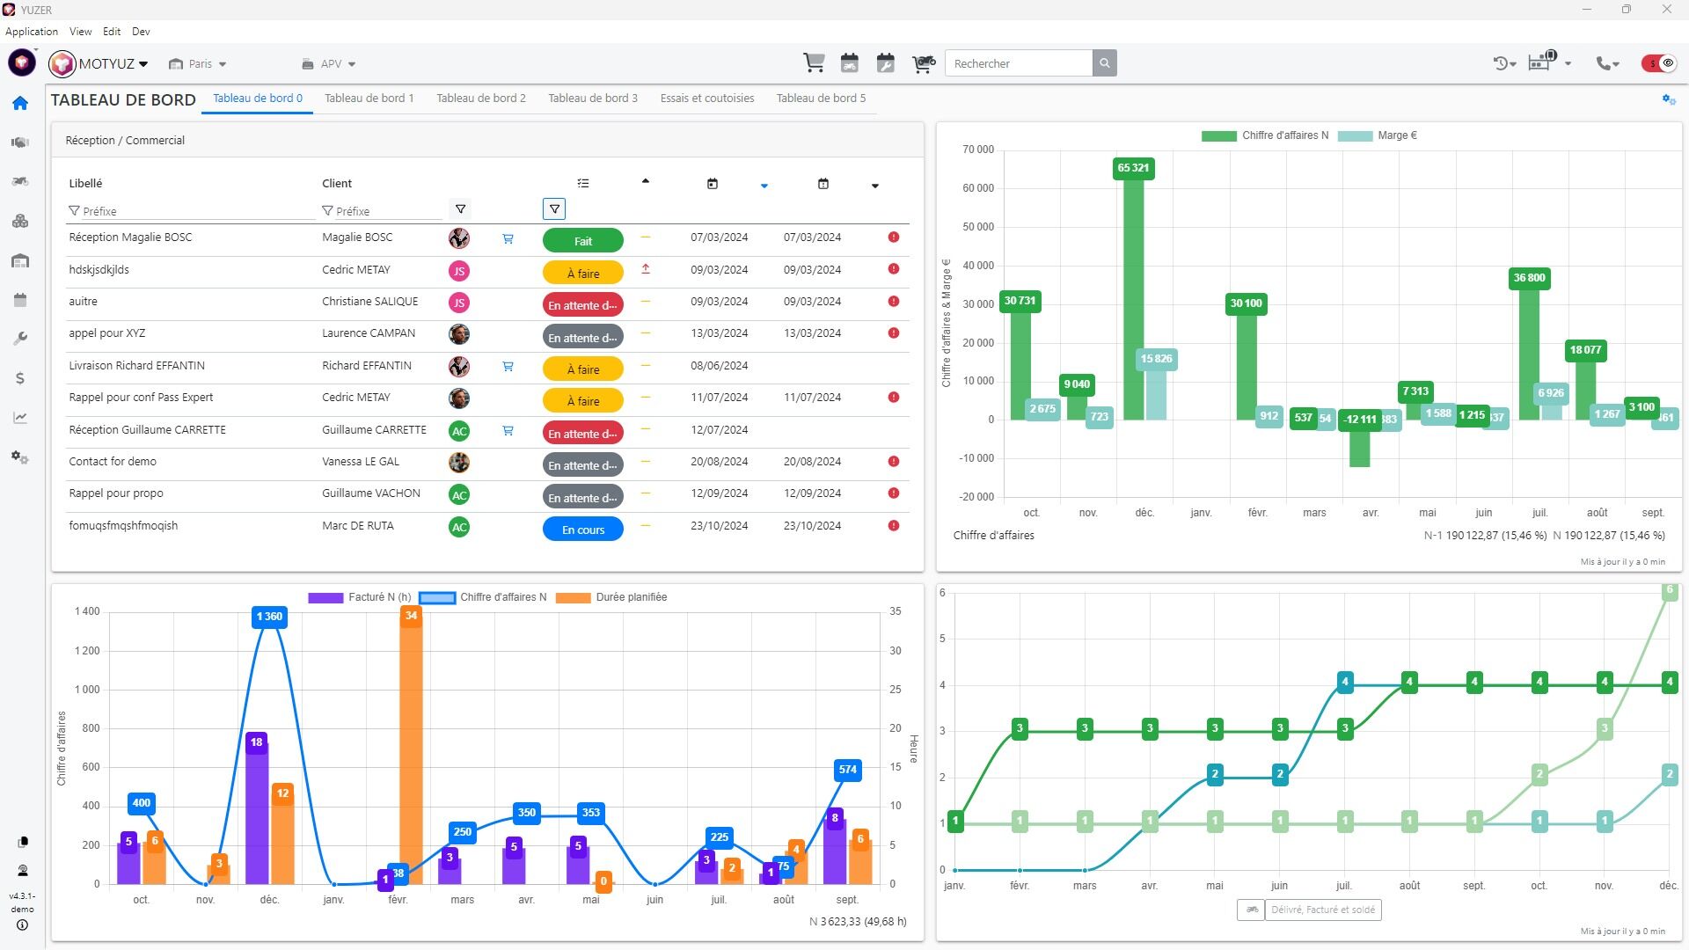Open the motorcycle section in sidebar

[20, 181]
